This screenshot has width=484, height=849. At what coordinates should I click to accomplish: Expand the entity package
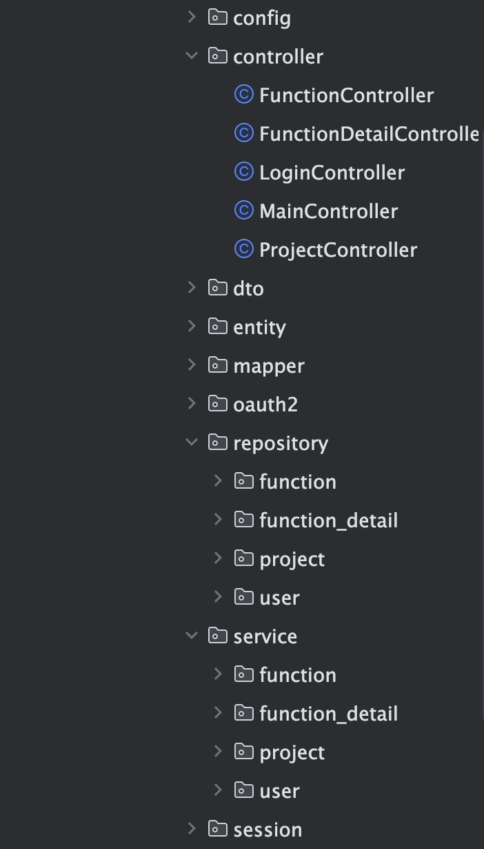tap(192, 326)
